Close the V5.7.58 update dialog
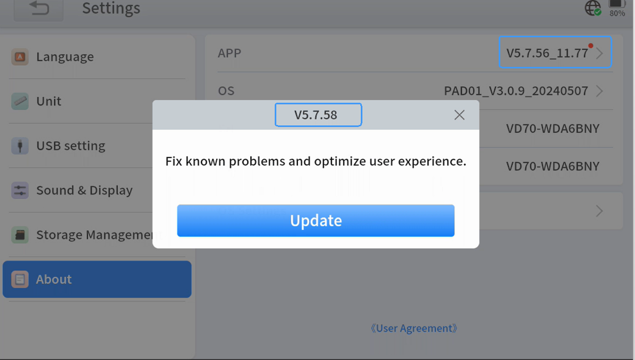 [459, 115]
